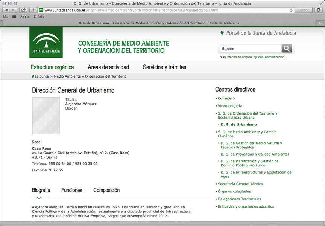
Task: Click the search magnifier button
Action: tap(287, 49)
